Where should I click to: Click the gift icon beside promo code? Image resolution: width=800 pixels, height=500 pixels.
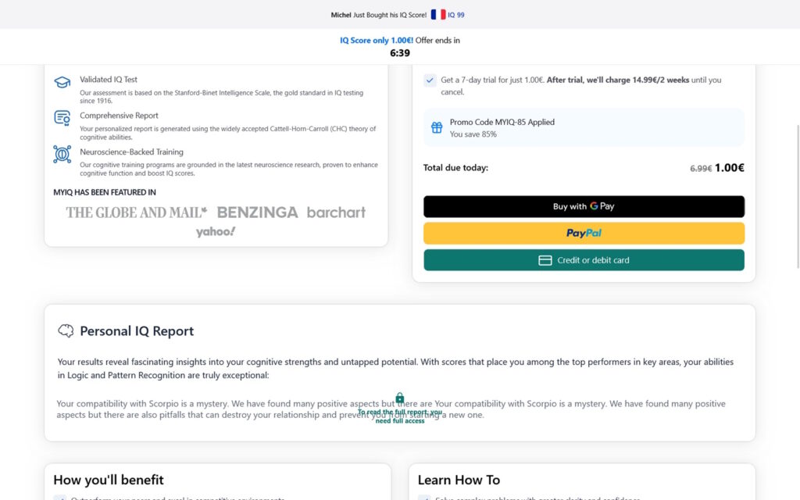coord(437,127)
